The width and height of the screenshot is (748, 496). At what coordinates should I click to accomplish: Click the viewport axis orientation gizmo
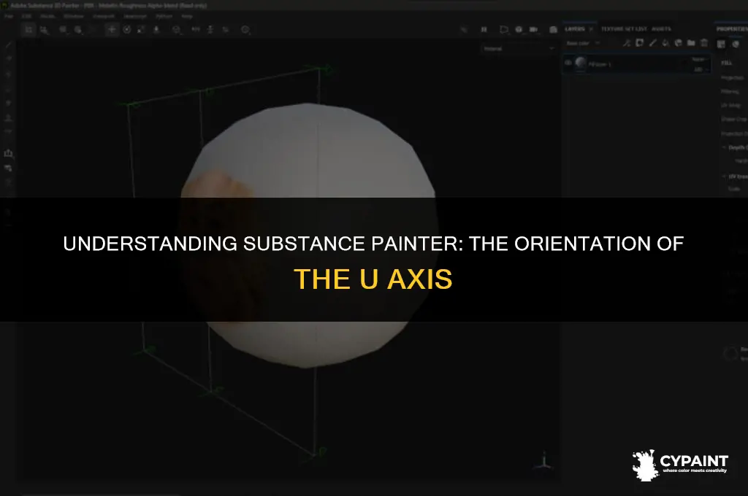coord(543,460)
